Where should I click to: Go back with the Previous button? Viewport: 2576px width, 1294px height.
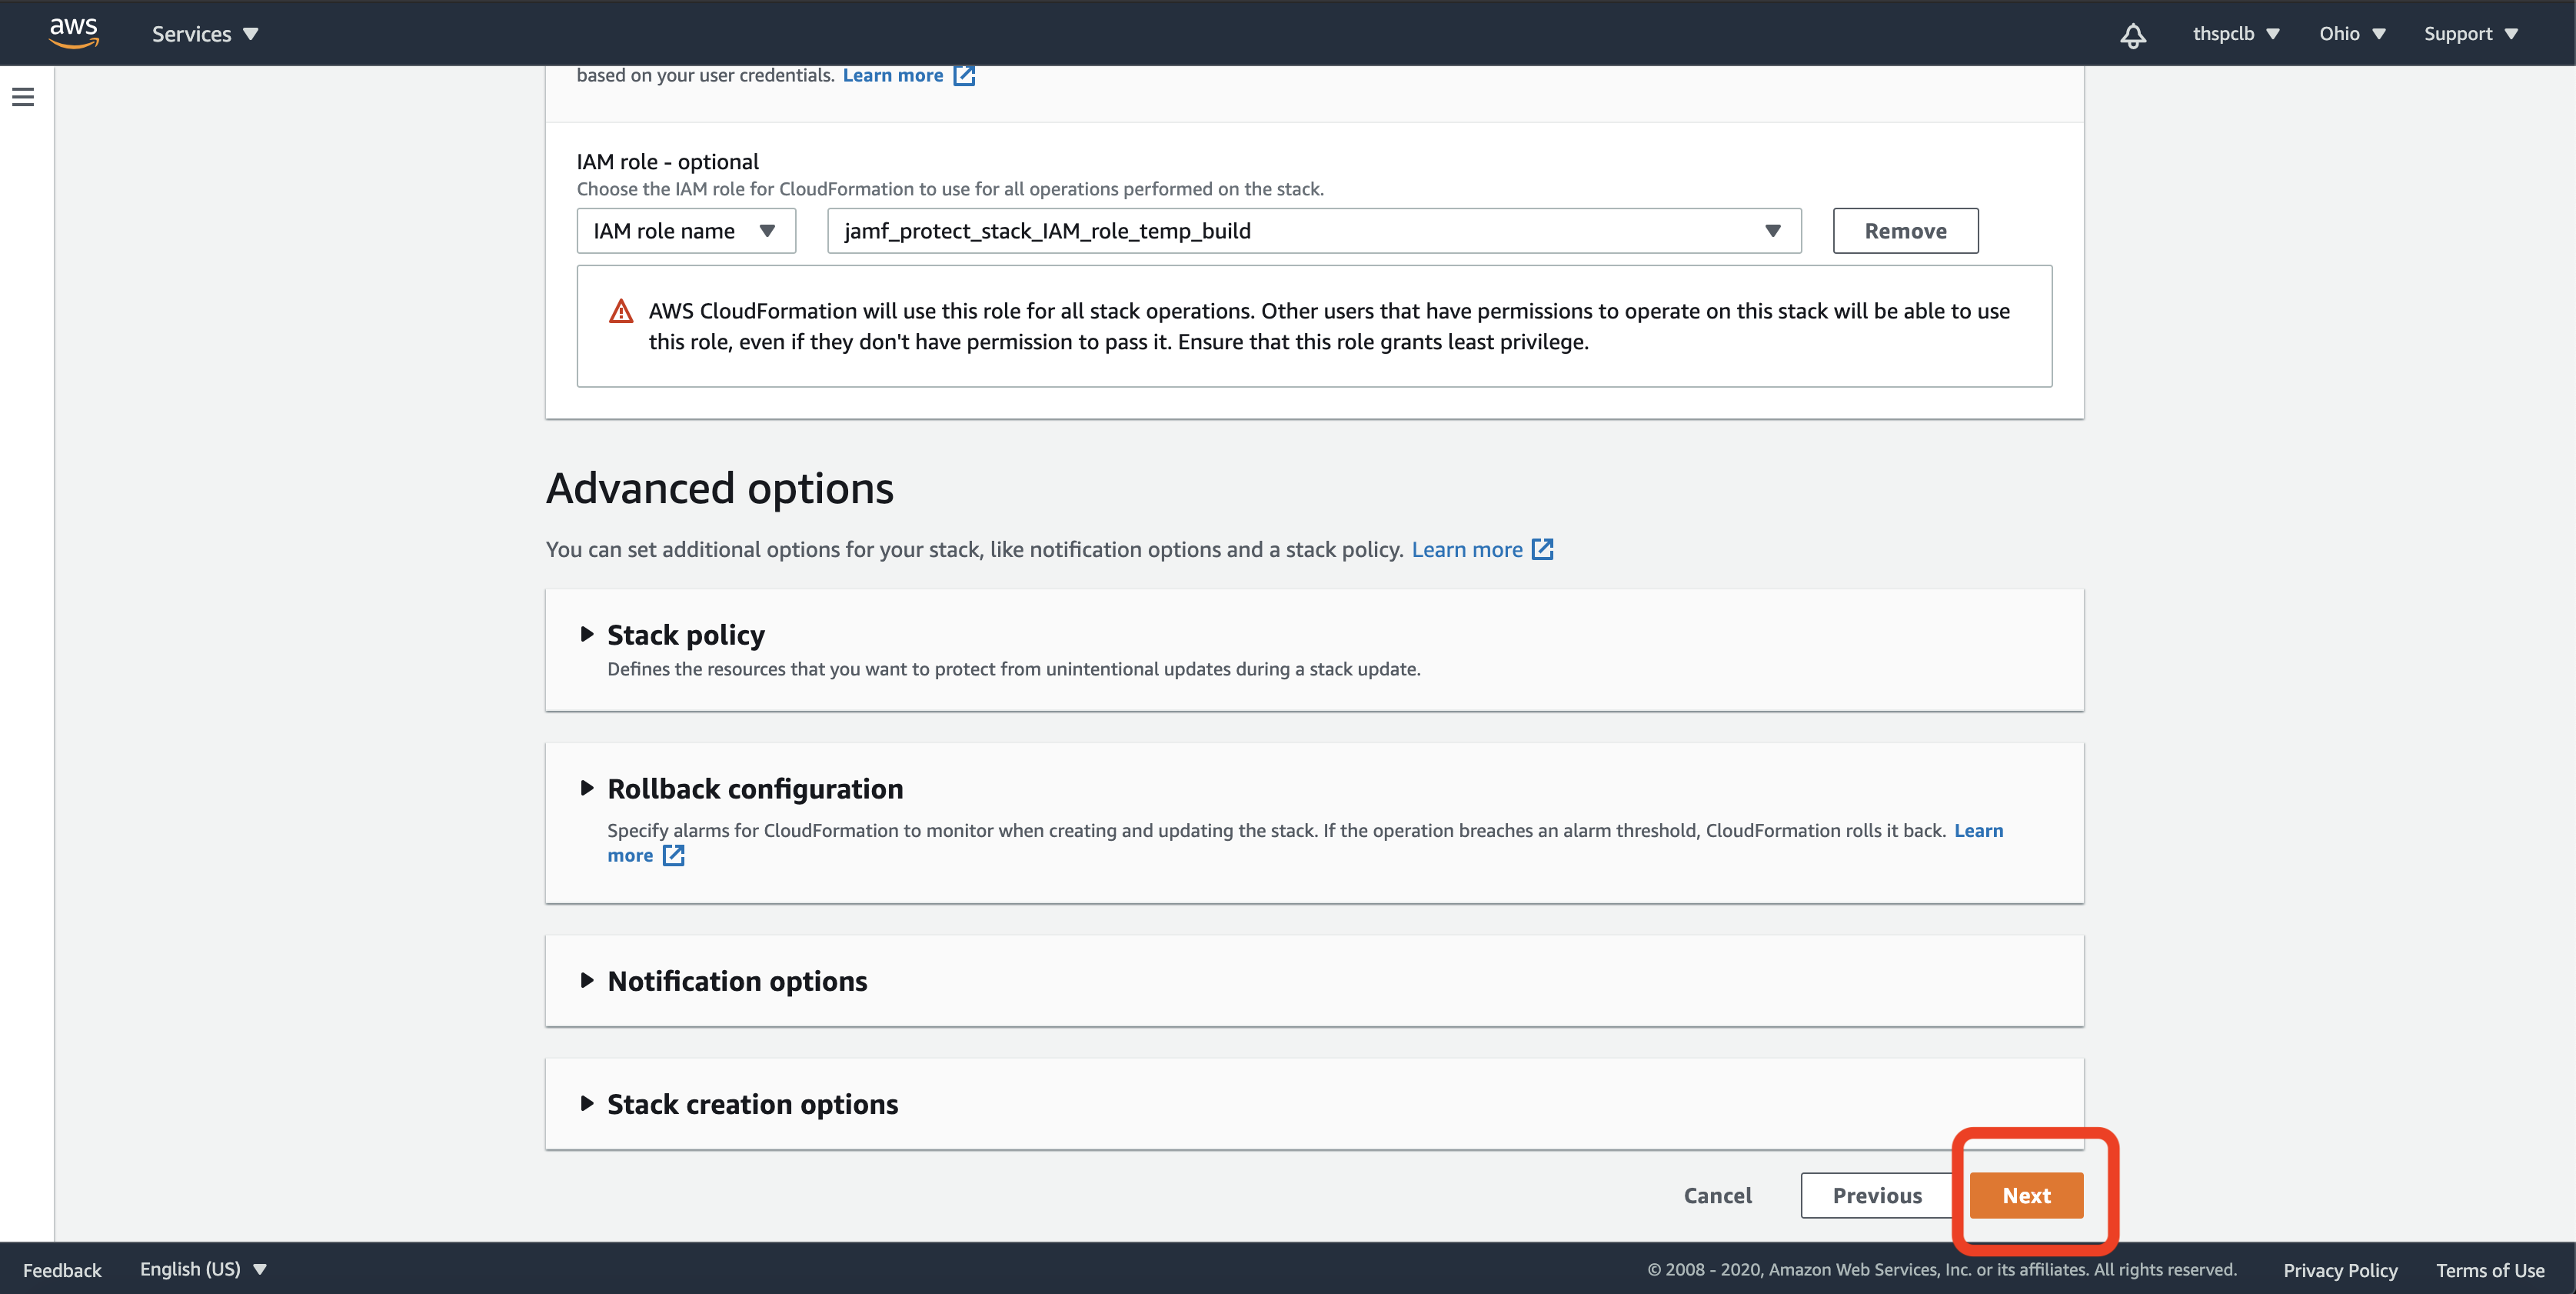[x=1877, y=1196]
